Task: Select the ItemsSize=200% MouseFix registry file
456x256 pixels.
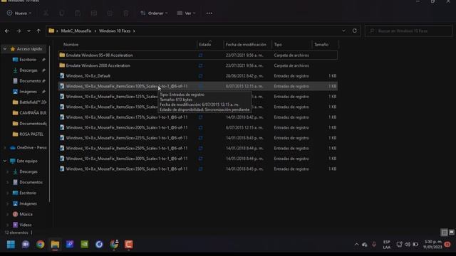Action: point(198,127)
